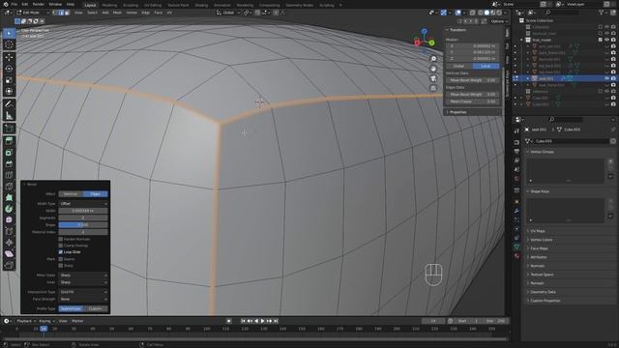This screenshot has height=348, width=619.
Task: Open the File menu
Action: click(x=15, y=4)
